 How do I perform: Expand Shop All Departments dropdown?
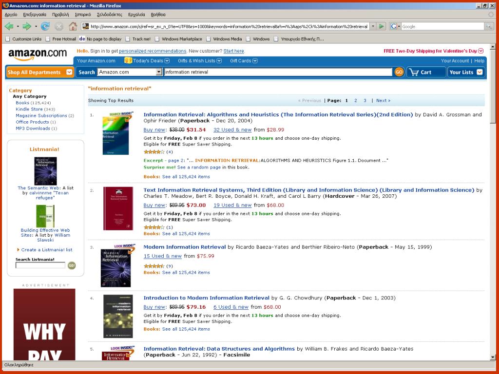69,72
